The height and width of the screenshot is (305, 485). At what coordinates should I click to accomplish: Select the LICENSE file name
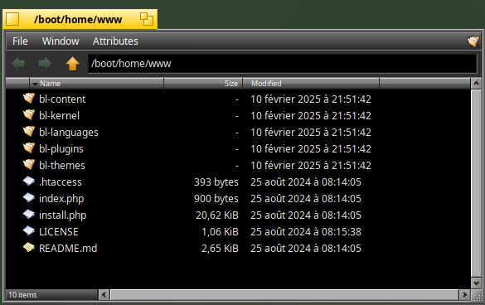pos(59,232)
